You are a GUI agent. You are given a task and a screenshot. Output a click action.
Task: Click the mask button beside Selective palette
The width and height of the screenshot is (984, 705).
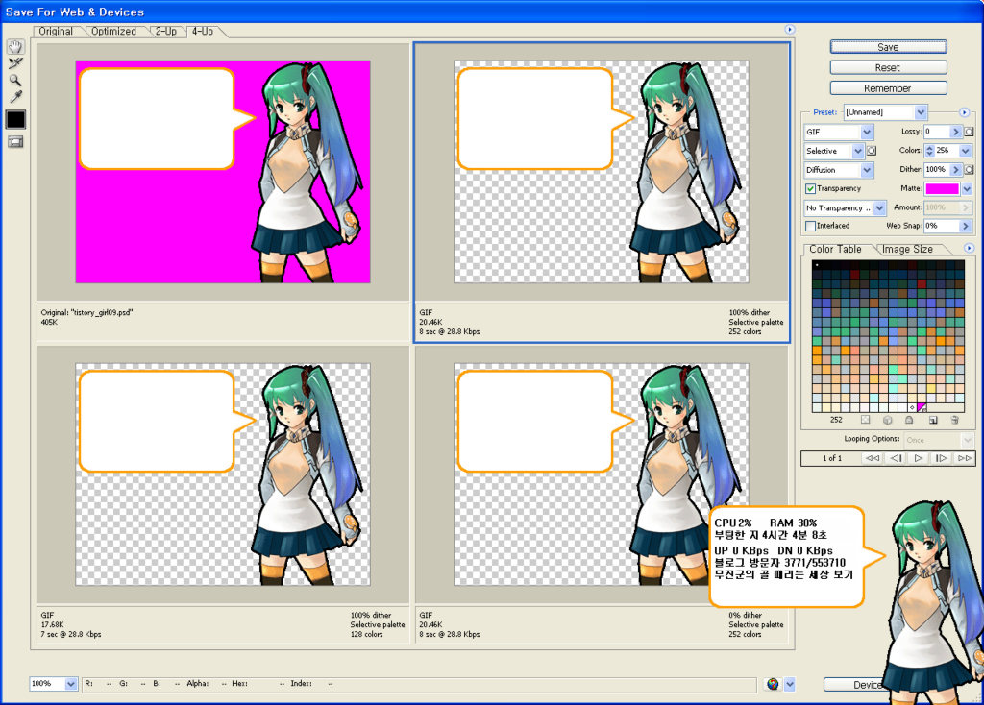click(872, 151)
